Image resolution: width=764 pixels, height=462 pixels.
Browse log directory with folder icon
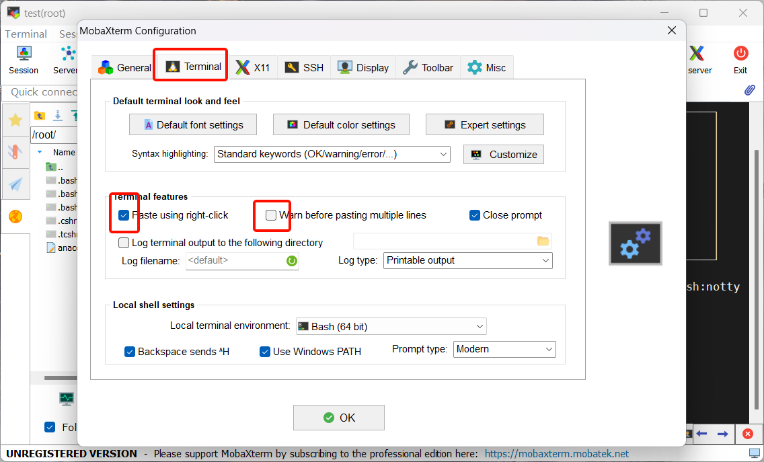[543, 241]
